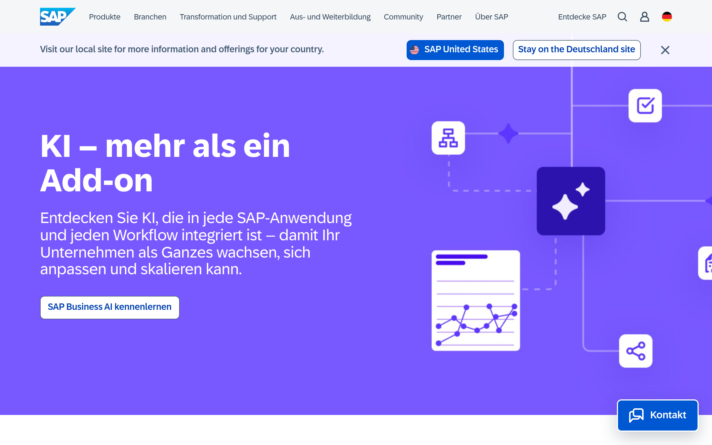Open Aus- und Weiterbildung section
The image size is (712, 445).
(330, 17)
